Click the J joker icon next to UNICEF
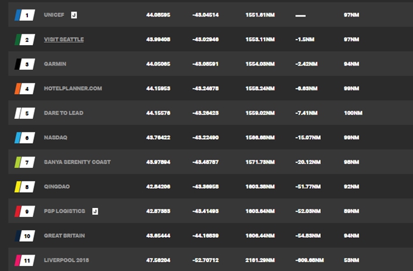The width and height of the screenshot is (413, 271). (74, 15)
